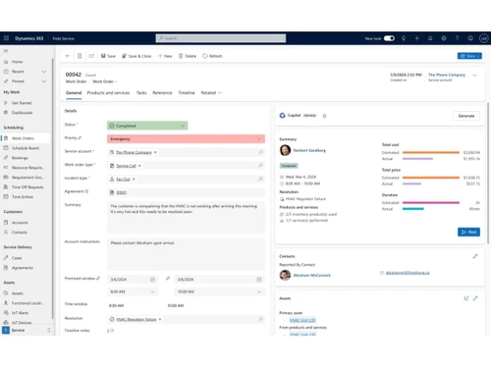
Task: Open calendar for promised window end date
Action: [259, 280]
